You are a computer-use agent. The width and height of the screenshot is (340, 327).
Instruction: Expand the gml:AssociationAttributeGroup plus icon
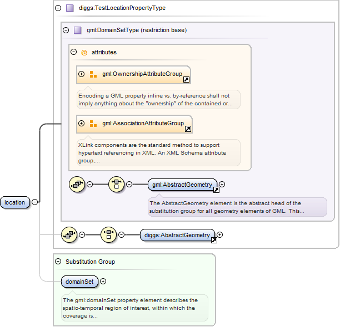coord(82,123)
